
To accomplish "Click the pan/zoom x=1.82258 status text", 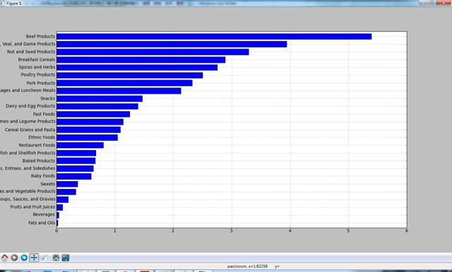I will point(247,266).
